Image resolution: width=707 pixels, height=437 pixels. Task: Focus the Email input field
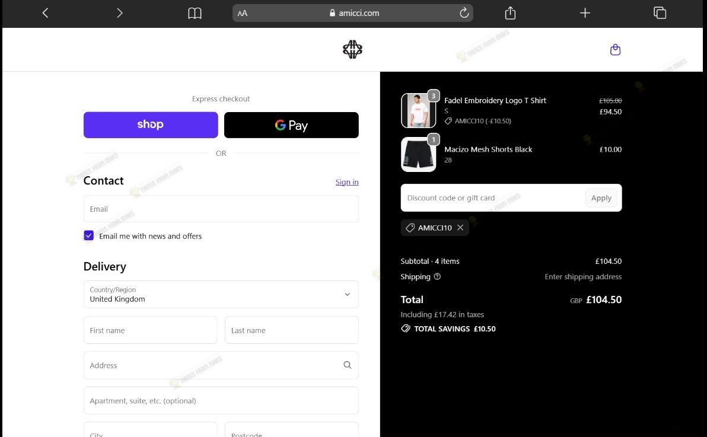coord(221,209)
